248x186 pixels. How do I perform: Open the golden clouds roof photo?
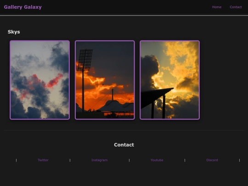(x=170, y=80)
